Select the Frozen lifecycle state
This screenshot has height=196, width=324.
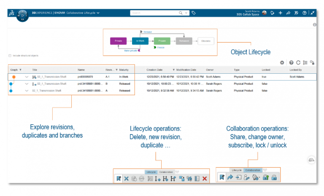[162, 41]
